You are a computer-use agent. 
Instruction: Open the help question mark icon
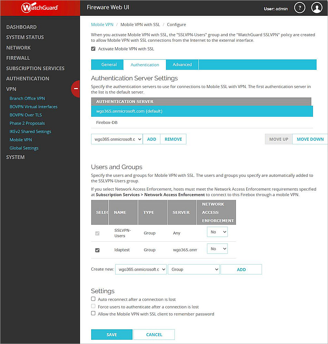click(299, 7)
